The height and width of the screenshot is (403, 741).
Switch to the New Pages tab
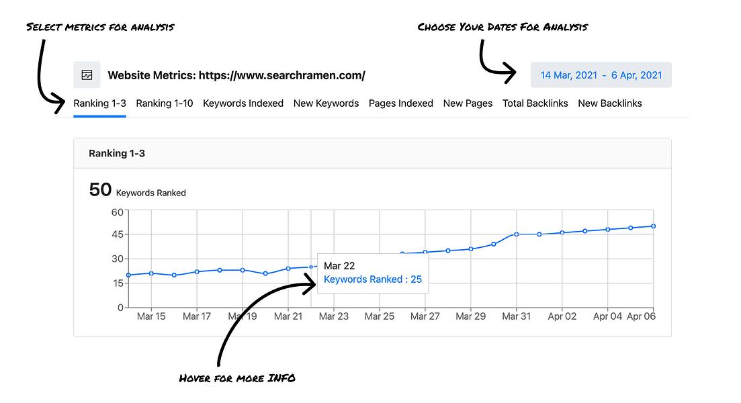click(x=468, y=103)
